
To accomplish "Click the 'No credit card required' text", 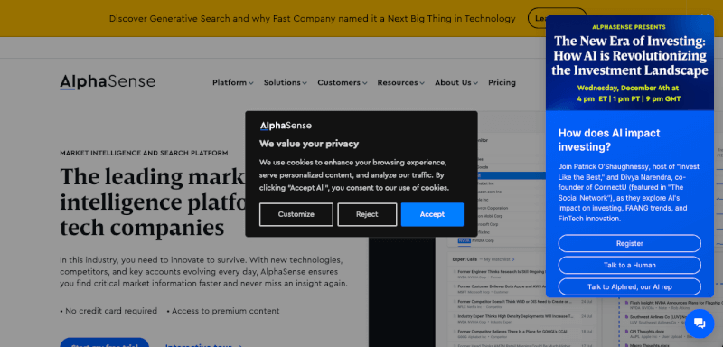I will (108, 311).
